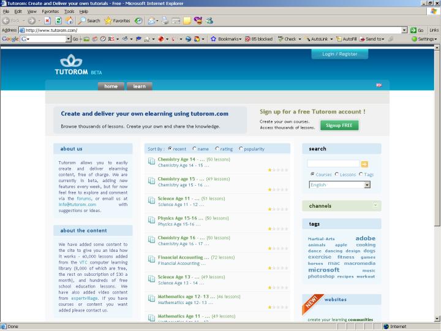Viewport: 441px width, 331px height.
Task: Open the Chemistry Age 14 course page icon
Action: coord(152,161)
